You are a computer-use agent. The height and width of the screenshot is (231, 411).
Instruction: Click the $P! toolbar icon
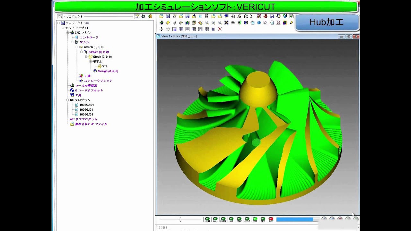(x=214, y=29)
